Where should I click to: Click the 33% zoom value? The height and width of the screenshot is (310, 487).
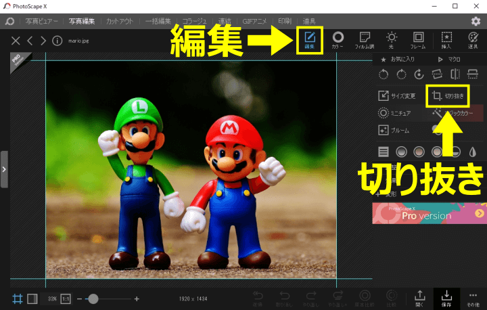[52, 298]
